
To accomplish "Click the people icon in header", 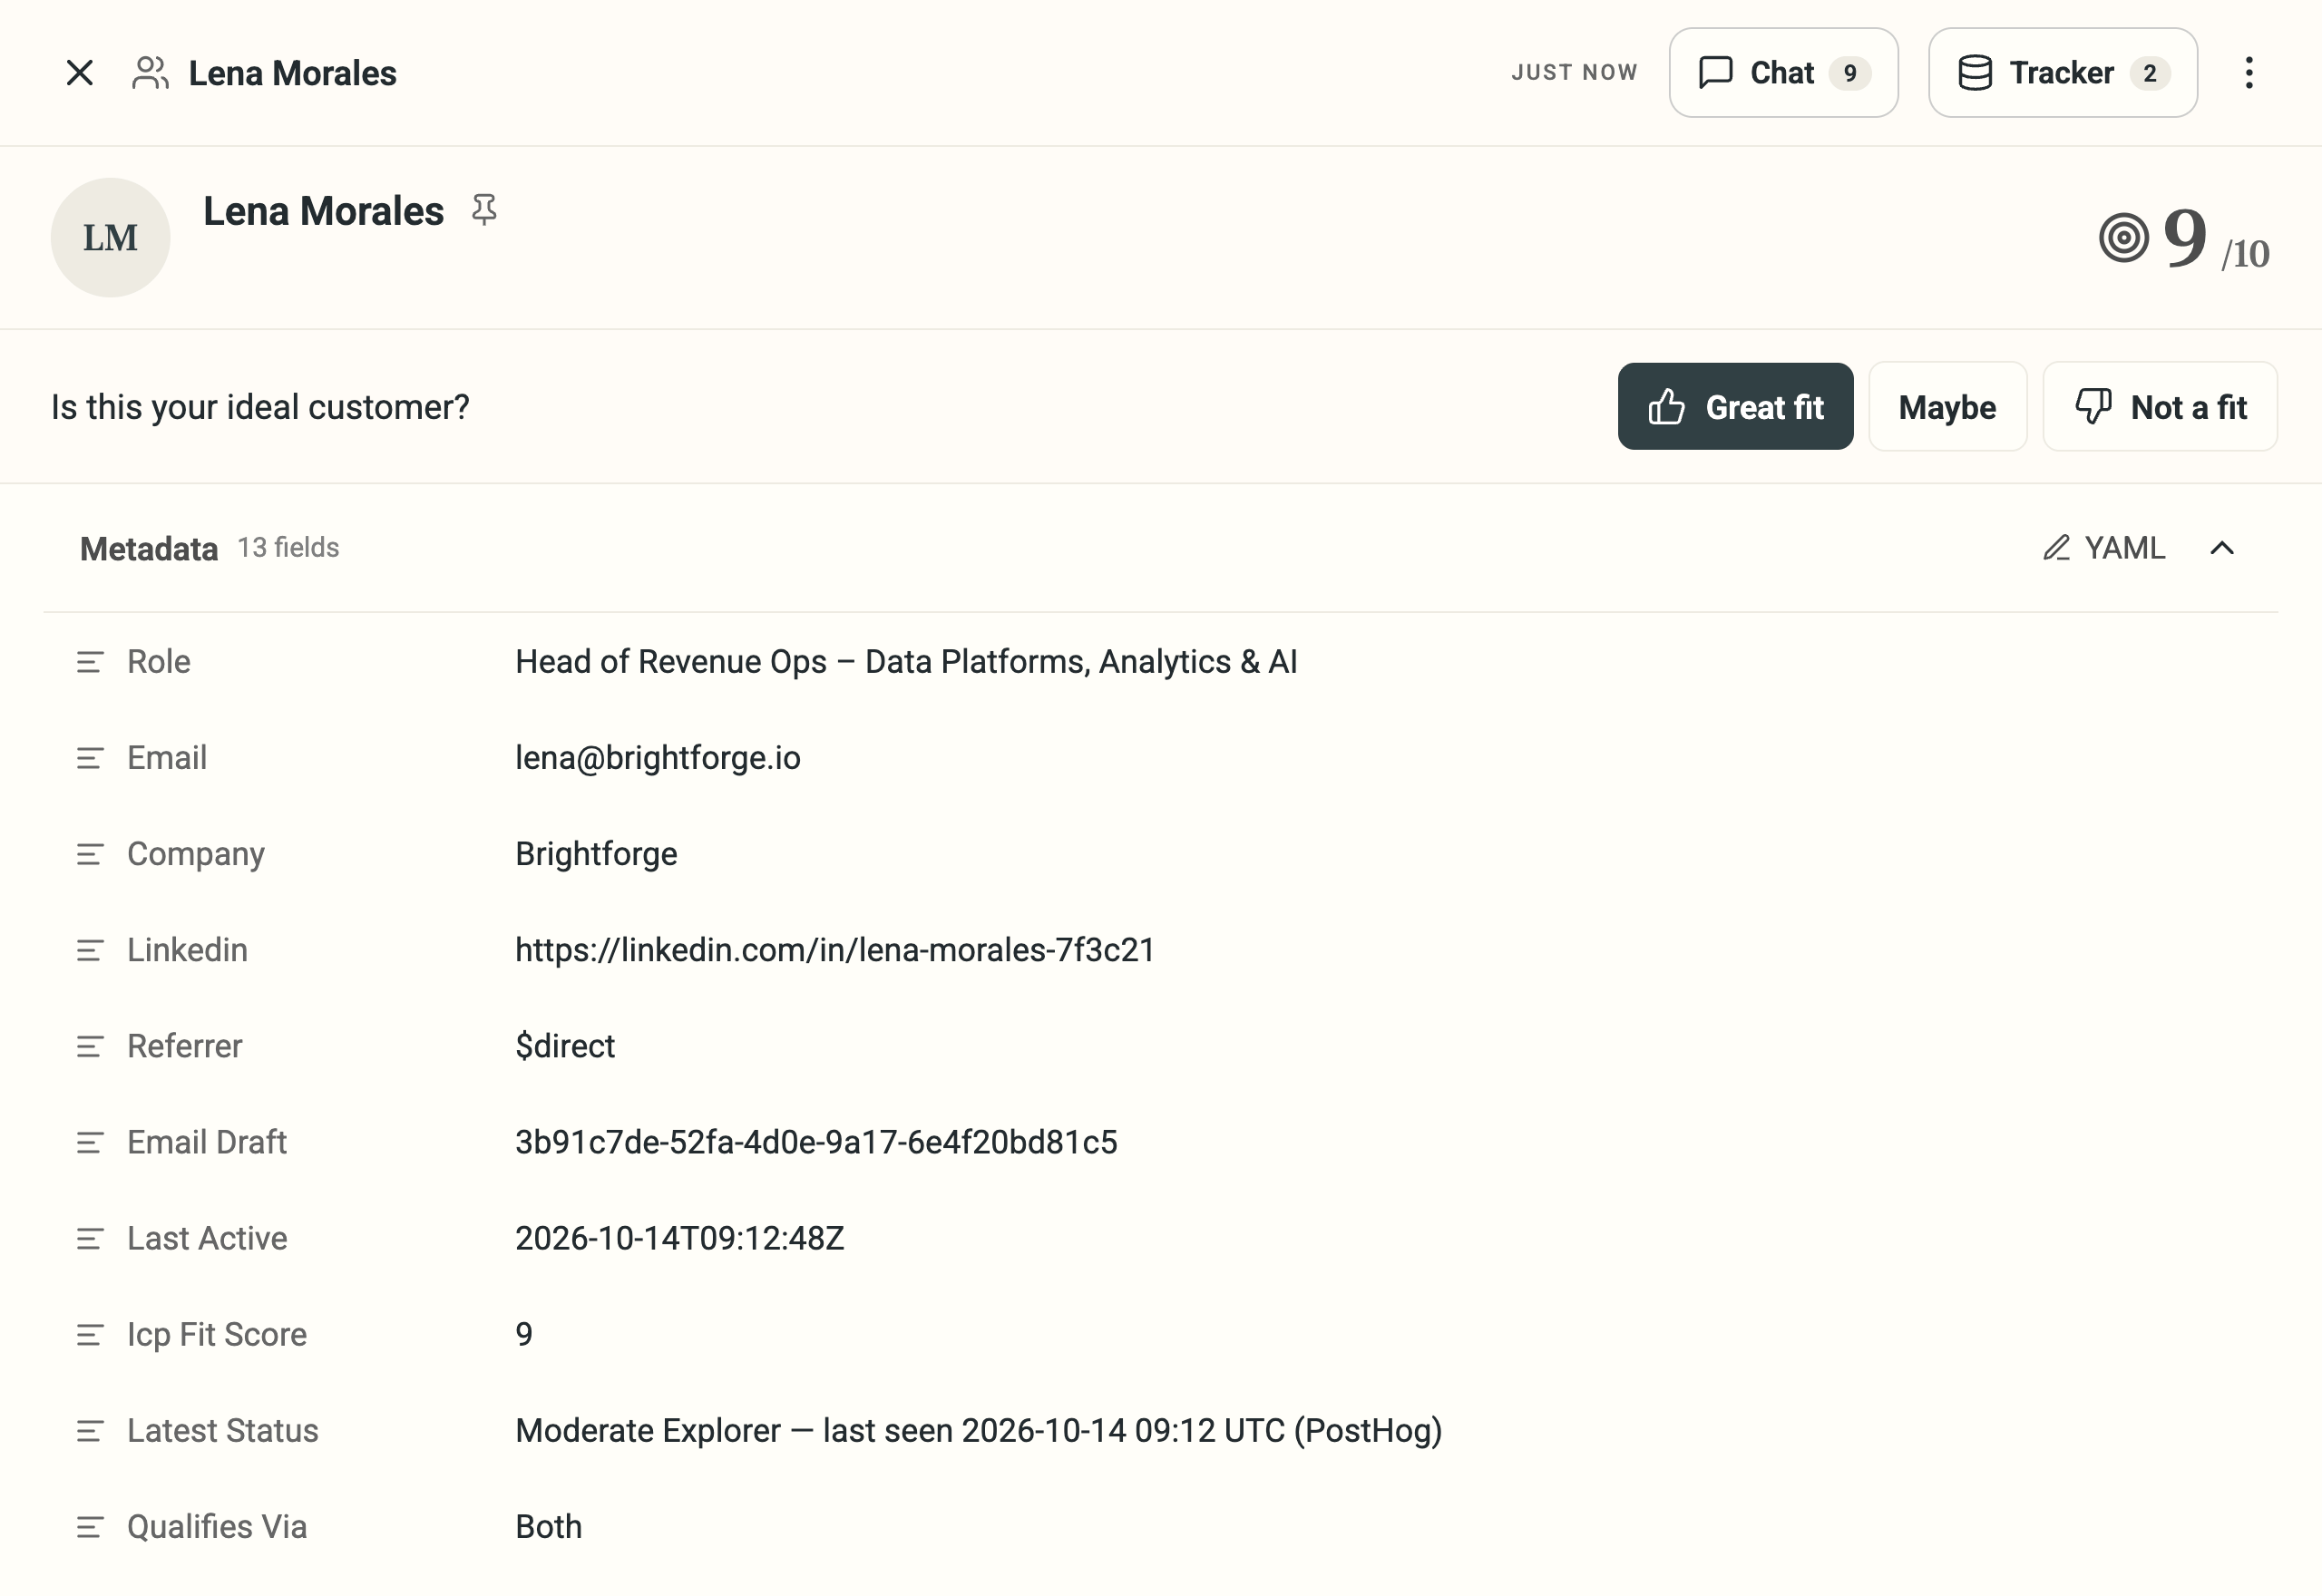I will pyautogui.click(x=150, y=73).
